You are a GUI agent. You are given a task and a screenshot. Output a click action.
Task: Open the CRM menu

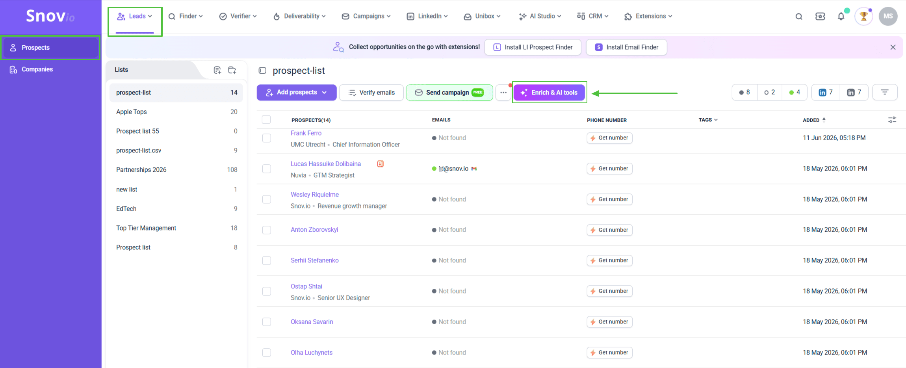(593, 16)
